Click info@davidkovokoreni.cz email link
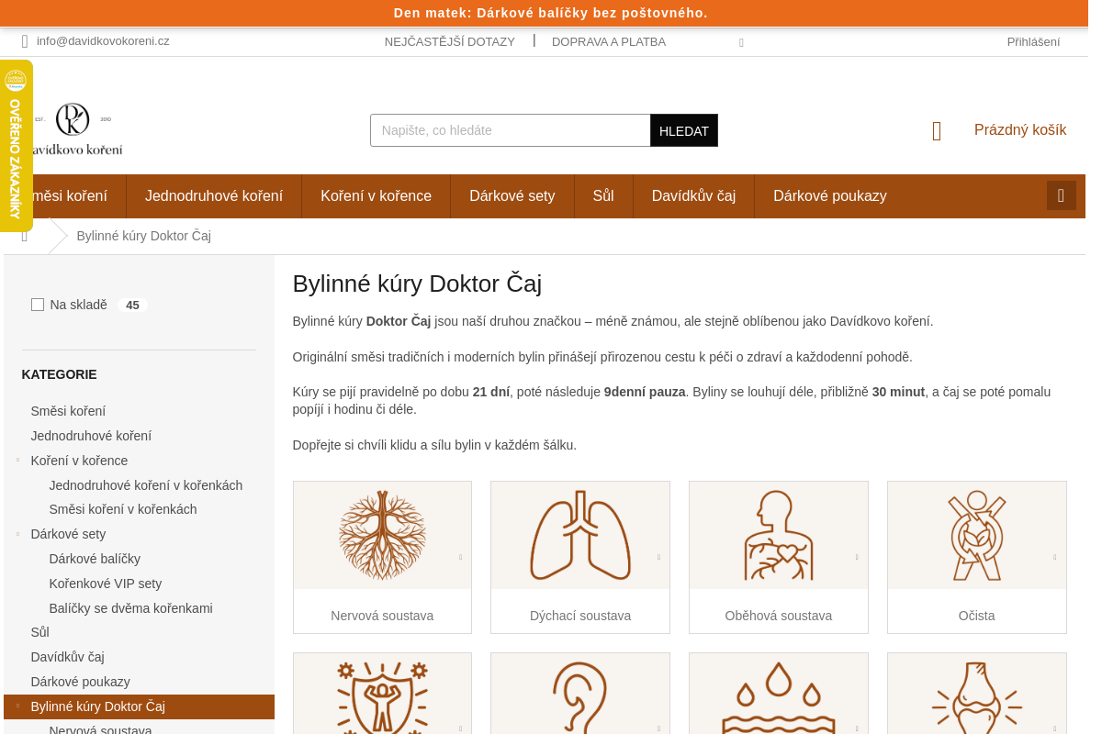The height and width of the screenshot is (734, 1102). coord(103,41)
